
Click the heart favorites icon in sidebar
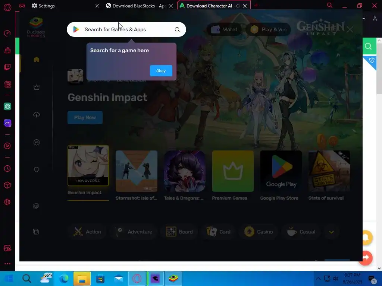[37, 170]
